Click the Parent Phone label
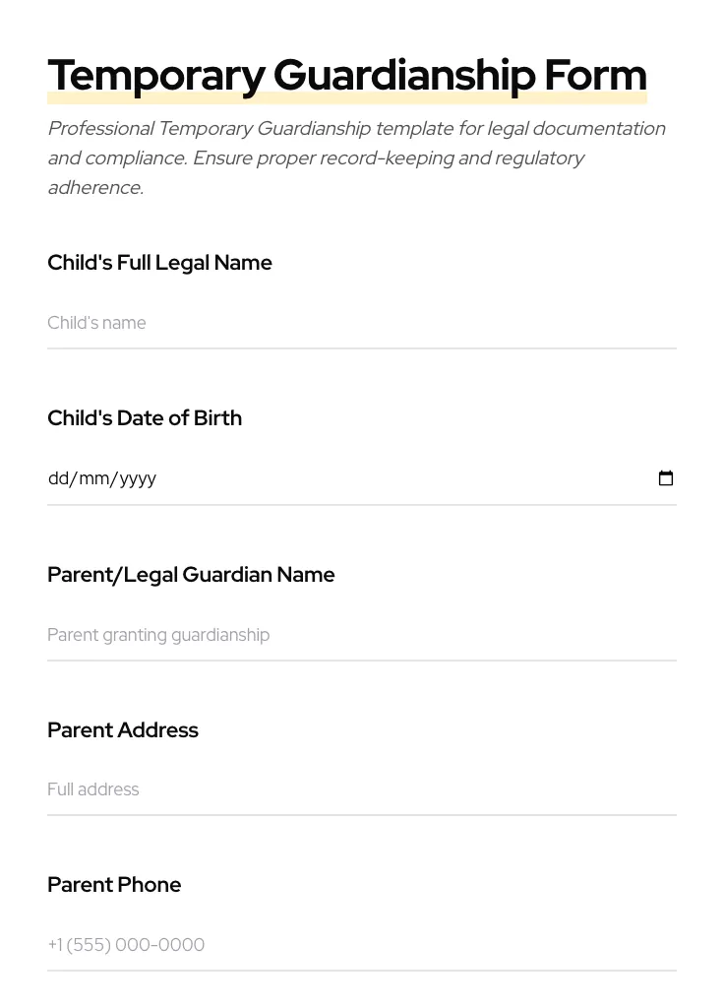 (x=114, y=884)
